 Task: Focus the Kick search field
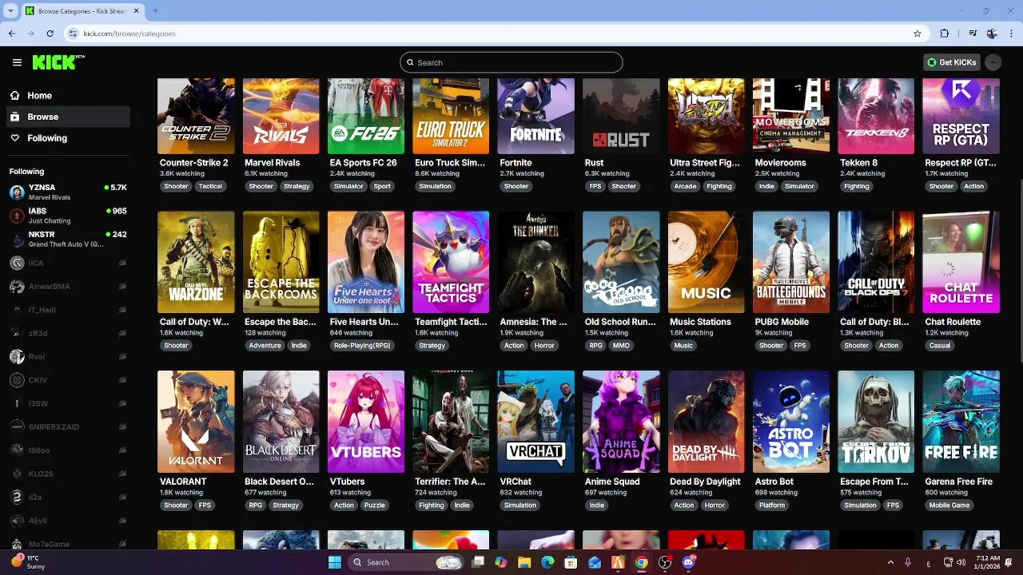point(511,62)
